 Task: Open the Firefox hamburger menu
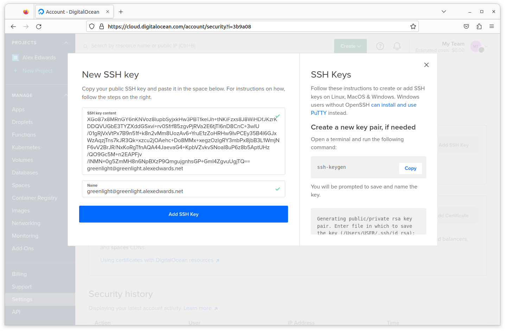coord(491,27)
